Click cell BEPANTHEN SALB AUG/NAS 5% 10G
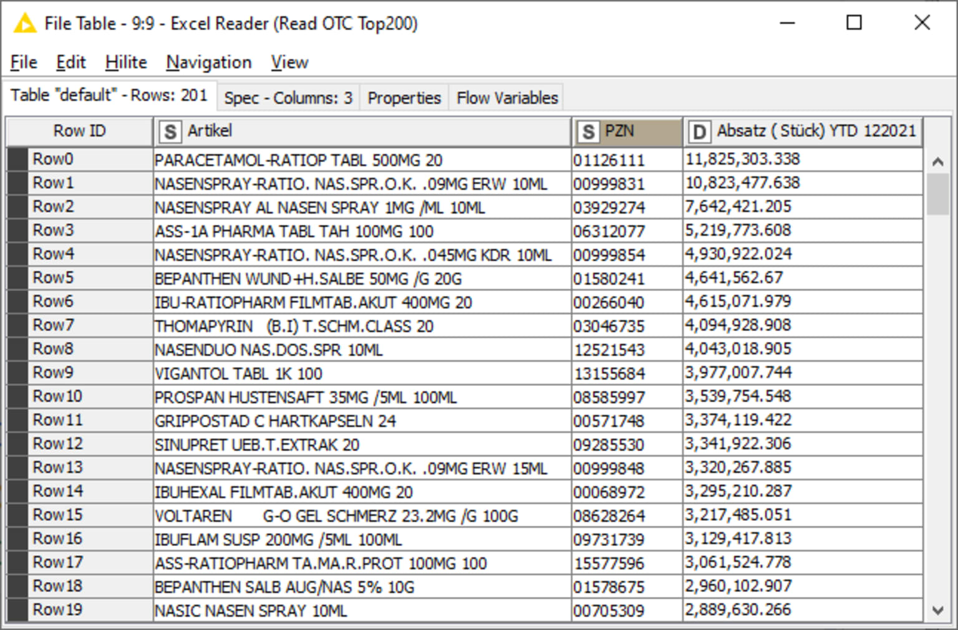This screenshot has height=630, width=958. tap(362, 586)
